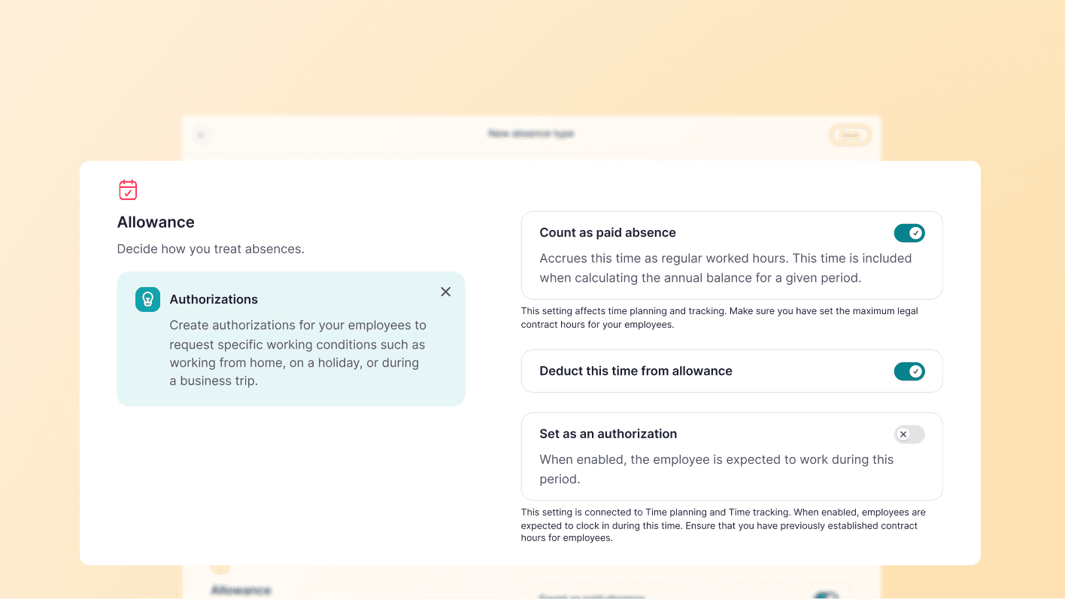The image size is (1065, 599).
Task: Click the Set as an authorization label
Action: coord(608,434)
